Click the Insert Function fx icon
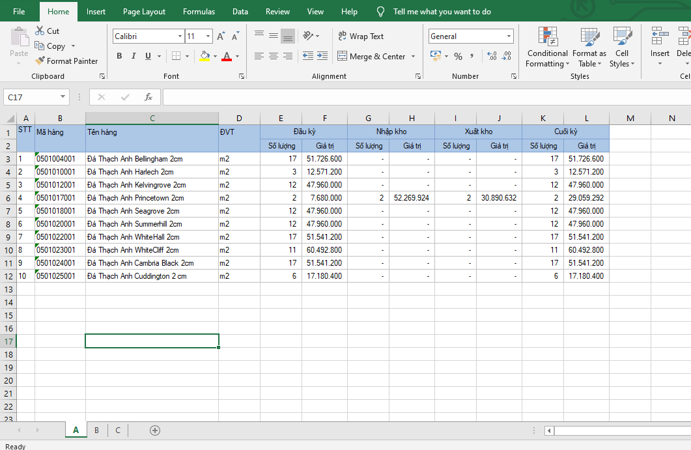 [x=148, y=97]
